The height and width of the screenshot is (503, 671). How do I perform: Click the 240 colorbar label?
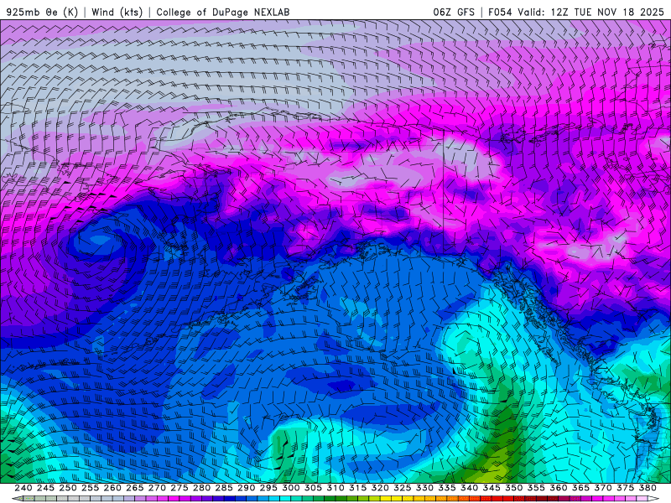(23, 488)
